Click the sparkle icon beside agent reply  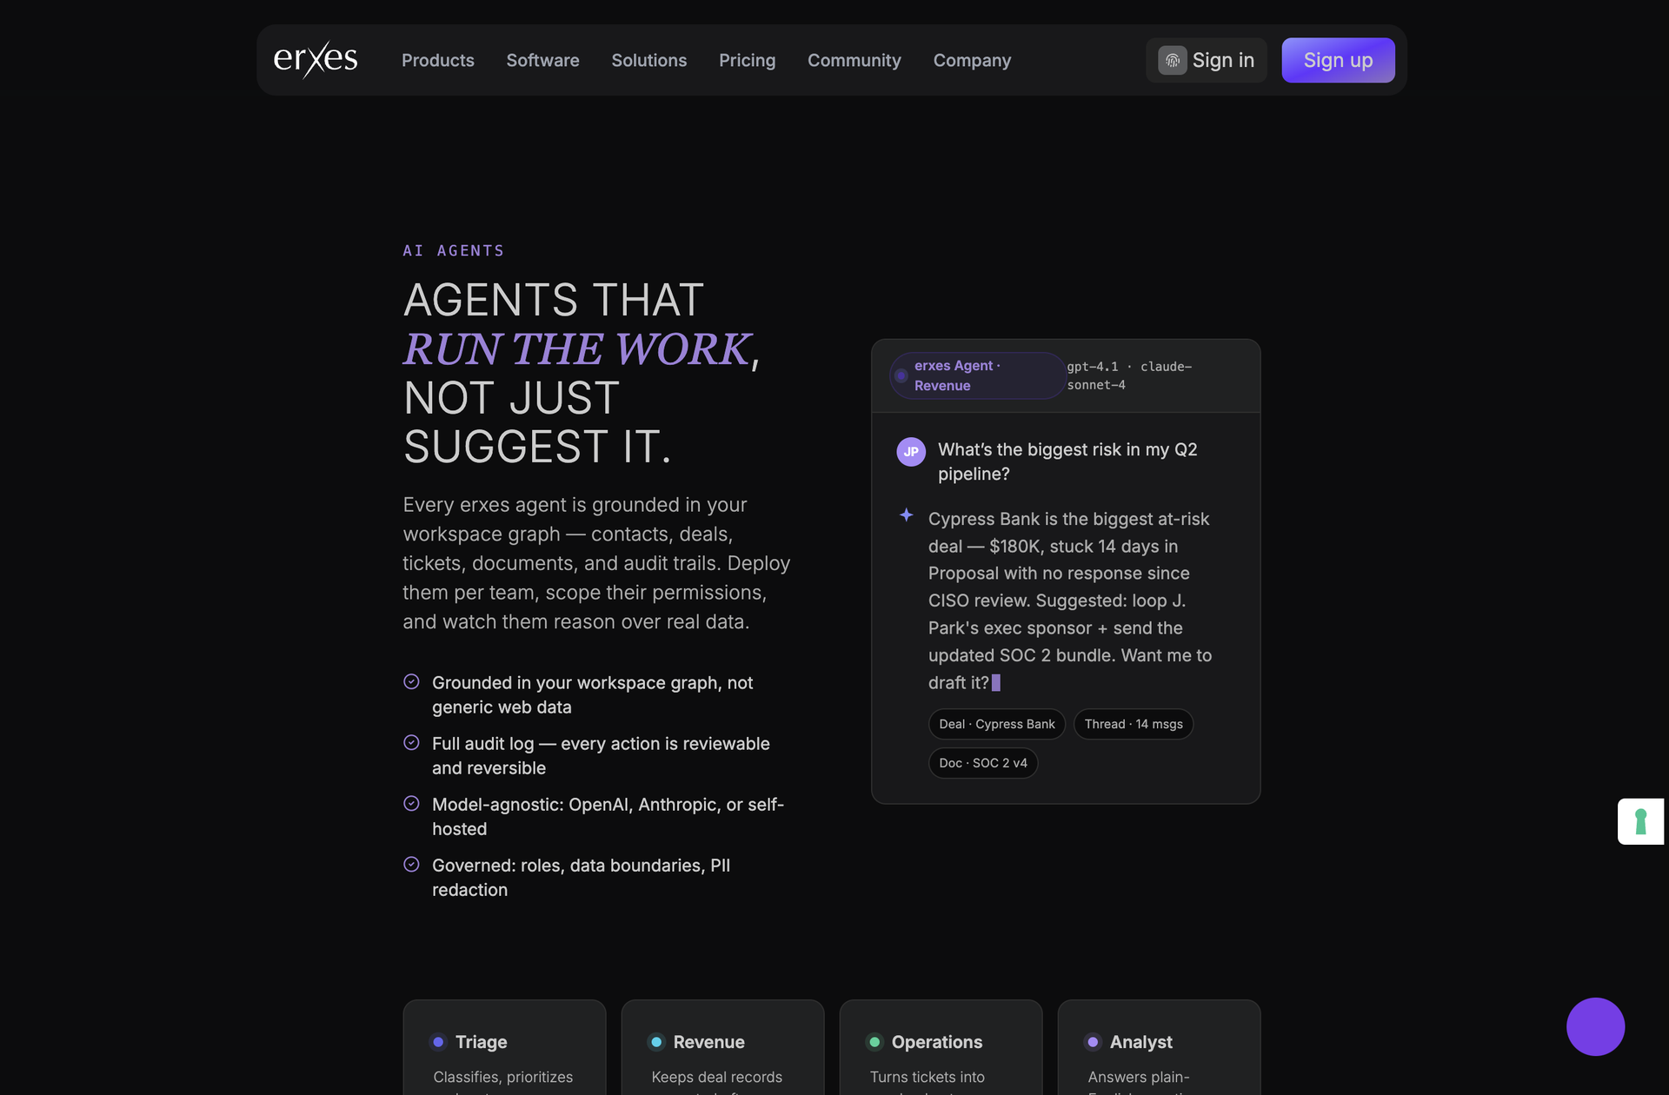pos(906,515)
